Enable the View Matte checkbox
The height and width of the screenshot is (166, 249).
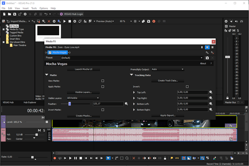tap(103, 81)
